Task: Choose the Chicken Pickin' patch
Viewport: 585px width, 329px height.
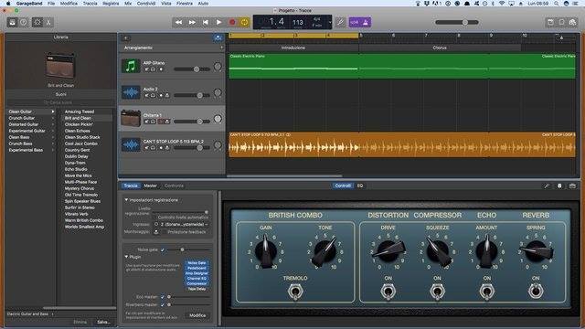Action: (x=79, y=124)
